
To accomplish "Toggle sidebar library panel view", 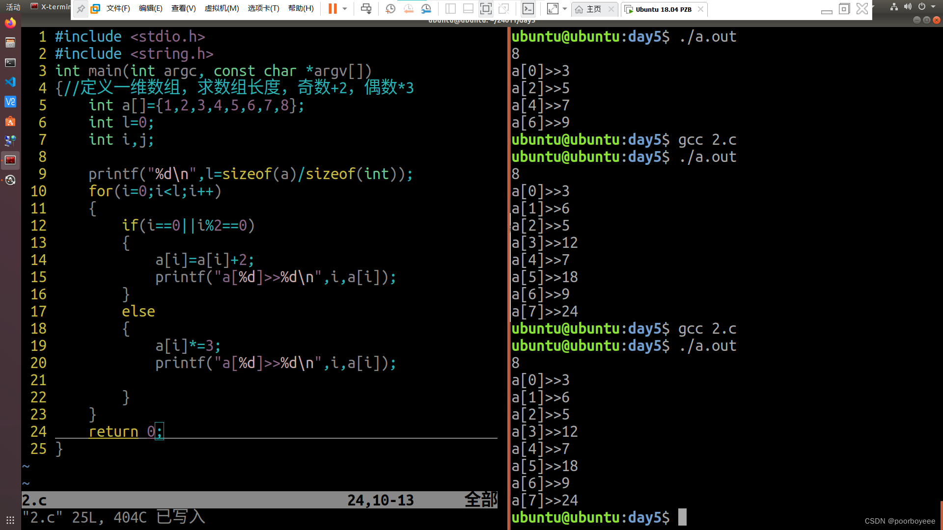I will point(450,8).
